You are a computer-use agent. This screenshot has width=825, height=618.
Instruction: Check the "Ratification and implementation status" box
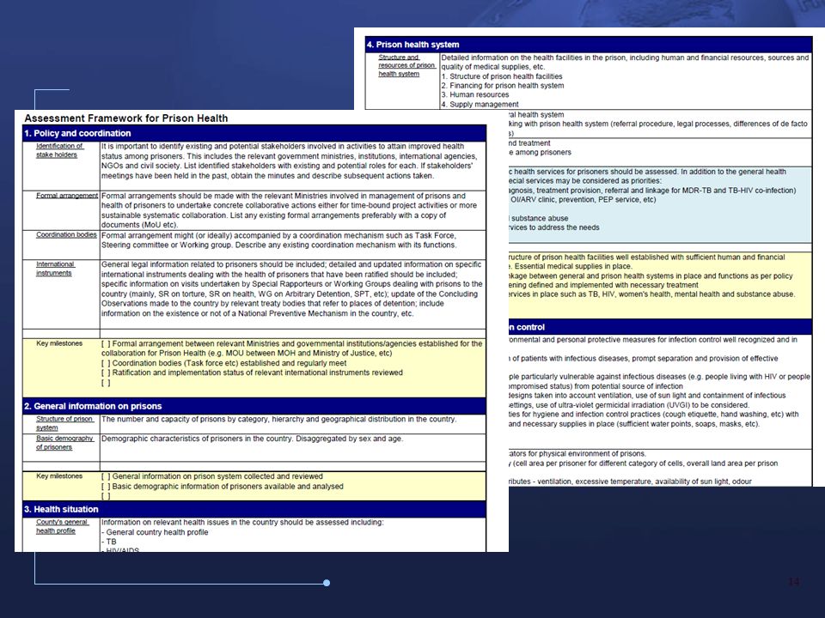point(106,373)
